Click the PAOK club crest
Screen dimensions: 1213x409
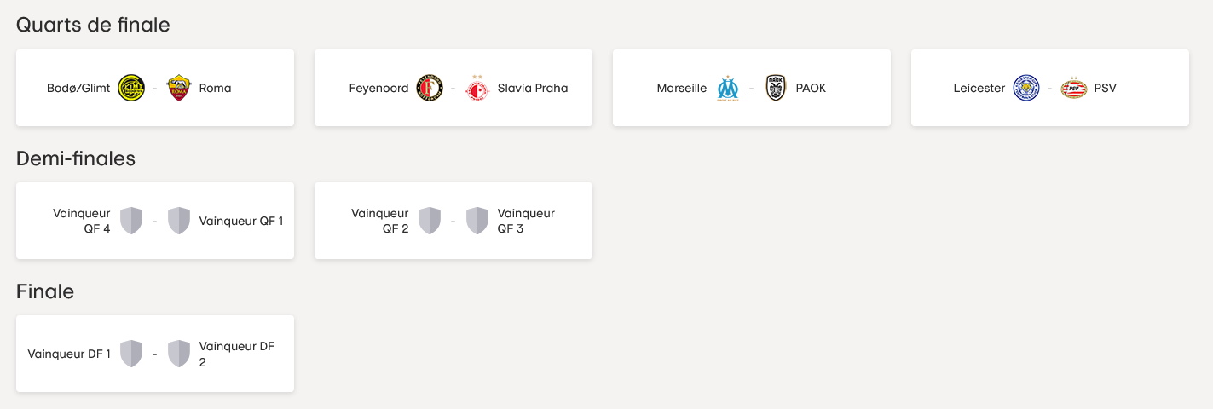coord(776,88)
